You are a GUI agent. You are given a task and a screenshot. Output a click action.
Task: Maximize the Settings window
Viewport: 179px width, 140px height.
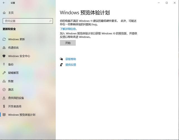click(167, 3)
